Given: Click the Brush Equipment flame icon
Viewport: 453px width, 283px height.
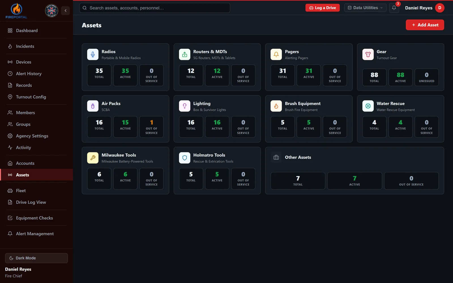Looking at the screenshot, I should coord(276,106).
